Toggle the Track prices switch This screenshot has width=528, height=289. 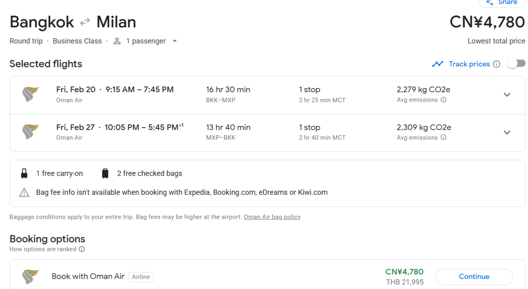click(517, 63)
